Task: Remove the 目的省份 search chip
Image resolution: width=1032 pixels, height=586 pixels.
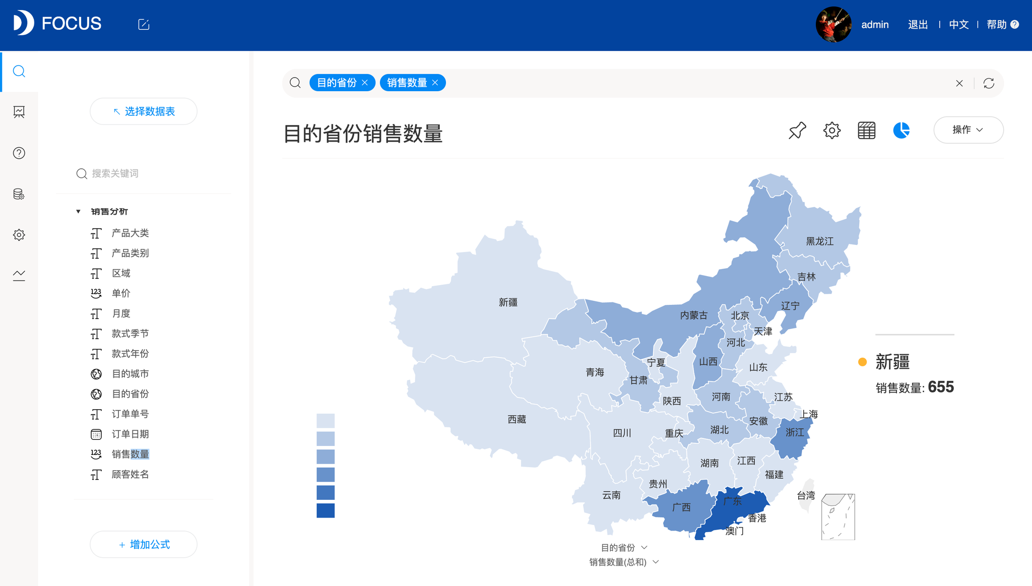Action: point(366,82)
